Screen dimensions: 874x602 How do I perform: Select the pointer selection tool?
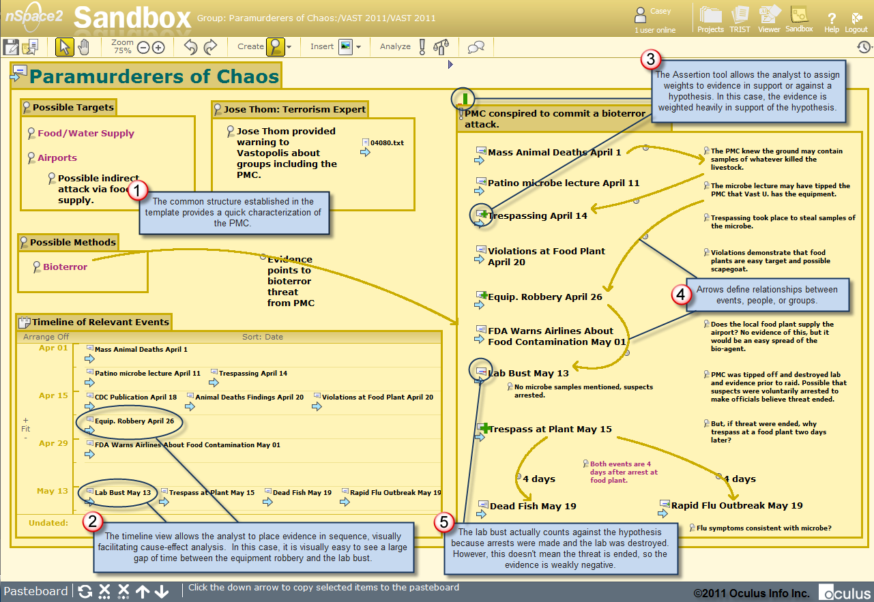[x=65, y=47]
